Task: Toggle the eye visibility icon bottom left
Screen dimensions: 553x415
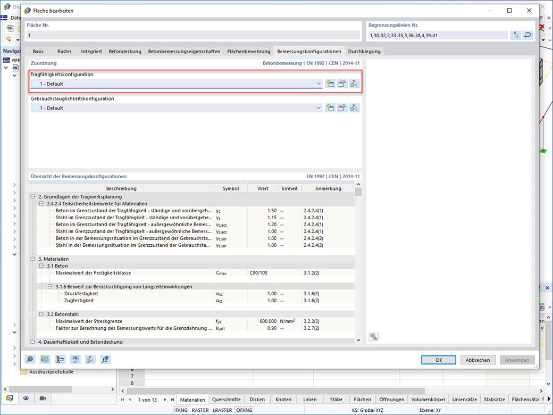Action: 25,398
